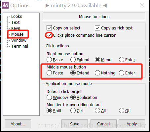Select Keys in the options tree
The height and width of the screenshot is (132, 150).
[16, 28]
